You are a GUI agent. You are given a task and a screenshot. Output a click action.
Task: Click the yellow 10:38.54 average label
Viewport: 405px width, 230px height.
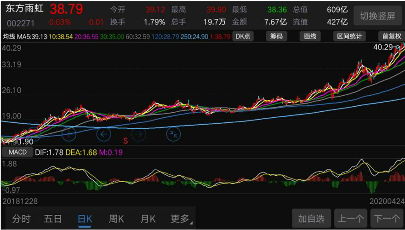pos(61,37)
